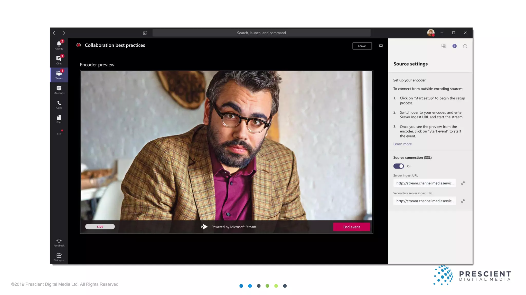Open source settings gear icon
This screenshot has height=295, width=526.
454,46
